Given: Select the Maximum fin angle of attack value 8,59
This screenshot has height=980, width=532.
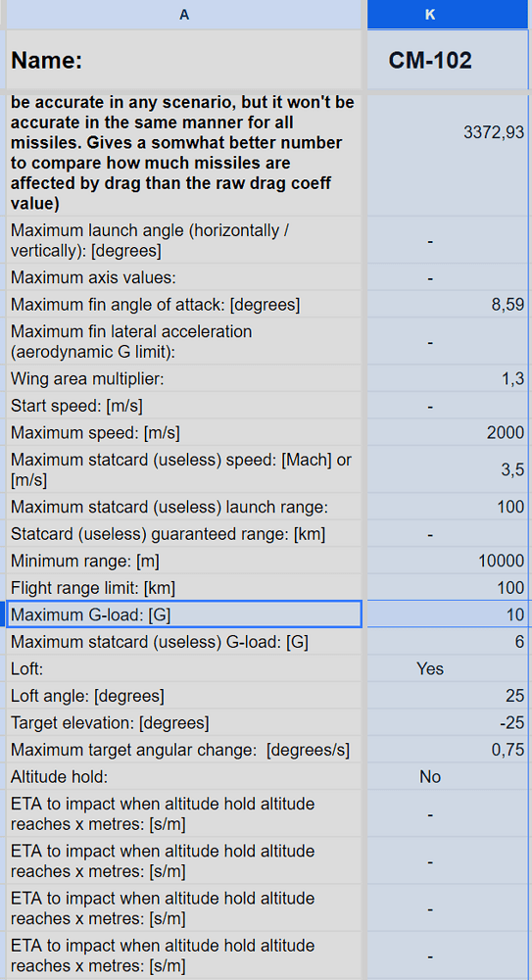Looking at the screenshot, I should click(448, 305).
